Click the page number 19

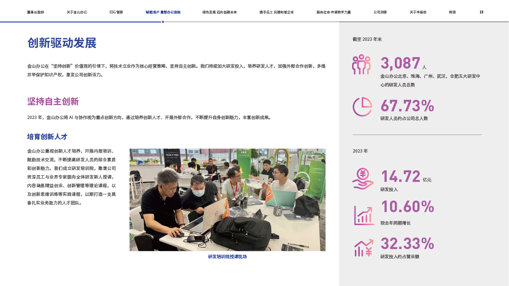tap(481, 12)
